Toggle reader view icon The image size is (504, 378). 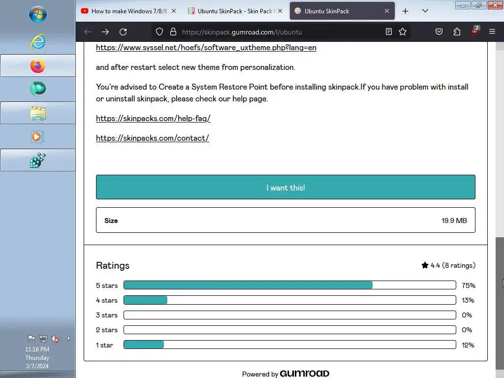tap(389, 31)
